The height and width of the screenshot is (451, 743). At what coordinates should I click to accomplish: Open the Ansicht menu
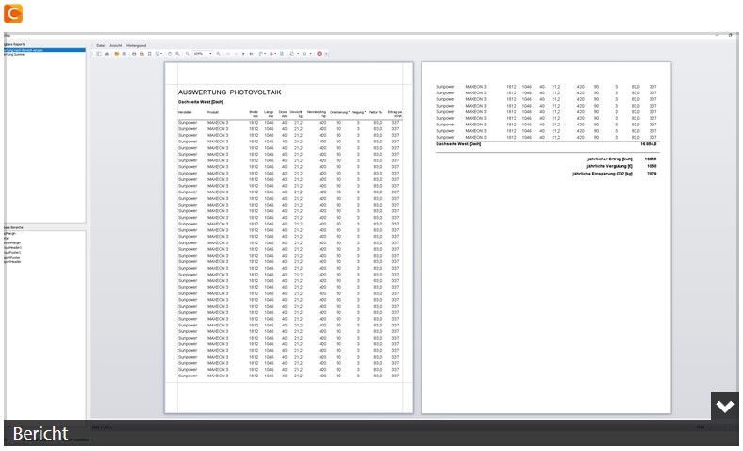[116, 45]
